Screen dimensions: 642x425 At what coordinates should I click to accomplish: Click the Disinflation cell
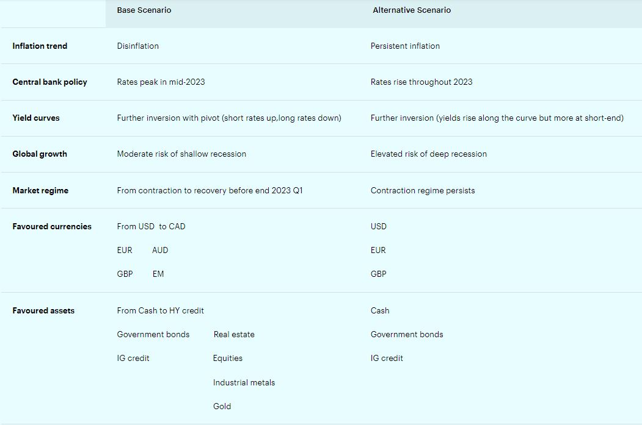click(x=138, y=46)
